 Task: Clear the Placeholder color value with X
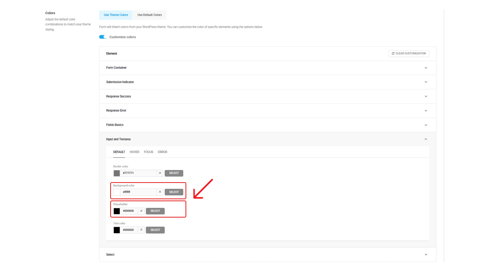[x=141, y=211]
